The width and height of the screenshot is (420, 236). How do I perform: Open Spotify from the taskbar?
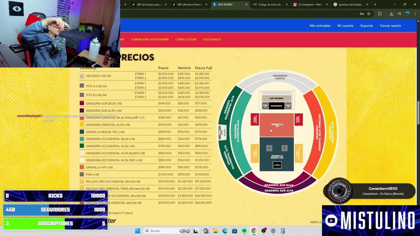[244, 231]
